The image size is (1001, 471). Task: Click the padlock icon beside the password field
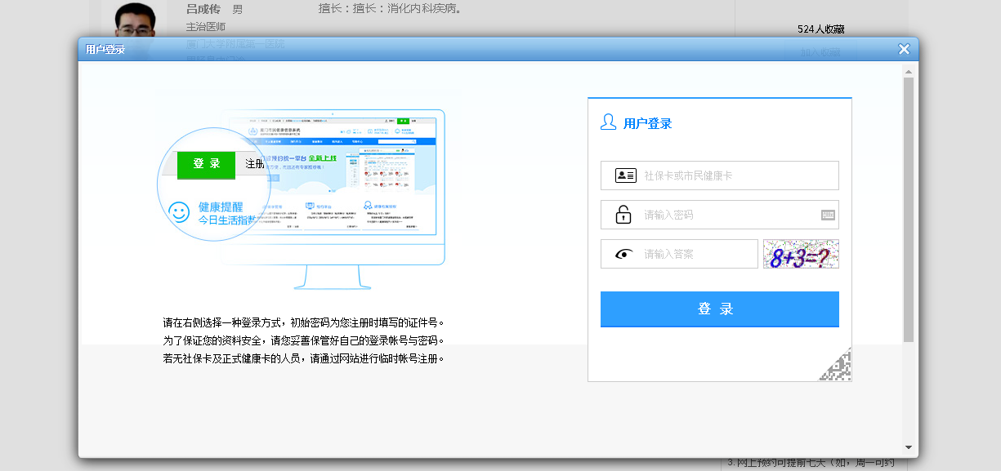pos(623,215)
